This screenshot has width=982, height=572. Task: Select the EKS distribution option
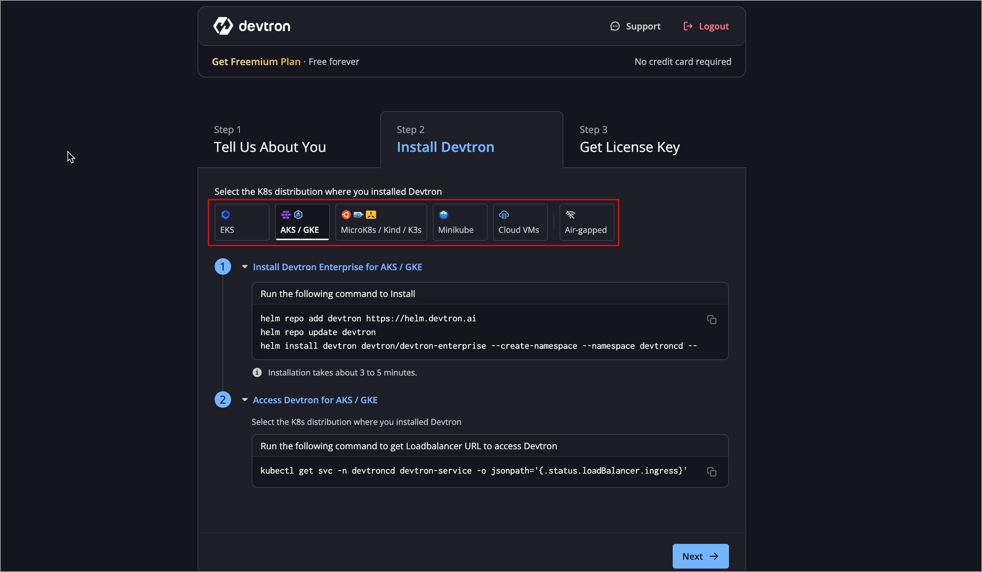pyautogui.click(x=242, y=222)
